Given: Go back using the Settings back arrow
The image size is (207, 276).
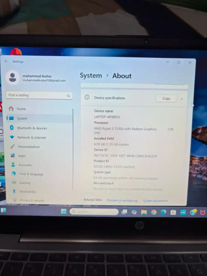Looking at the screenshot, I should 6,61.
